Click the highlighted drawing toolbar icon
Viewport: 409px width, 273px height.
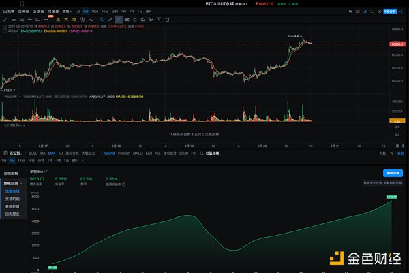[x=119, y=20]
